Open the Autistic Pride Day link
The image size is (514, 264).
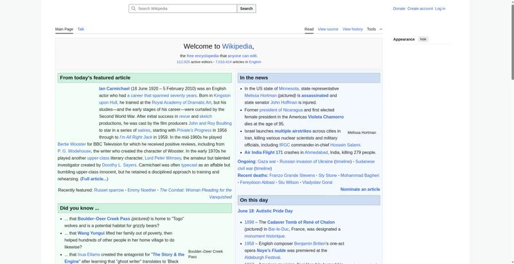point(274,211)
